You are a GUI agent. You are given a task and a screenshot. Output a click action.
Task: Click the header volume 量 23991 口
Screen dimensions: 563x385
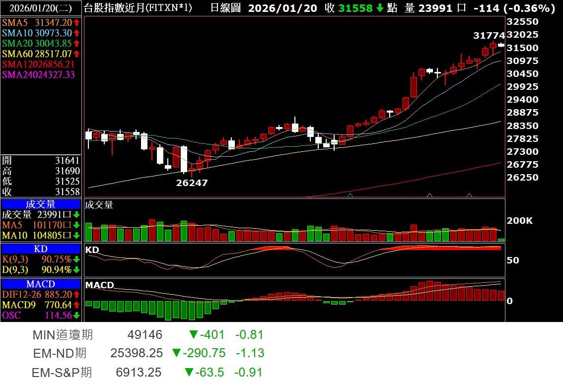pyautogui.click(x=435, y=8)
